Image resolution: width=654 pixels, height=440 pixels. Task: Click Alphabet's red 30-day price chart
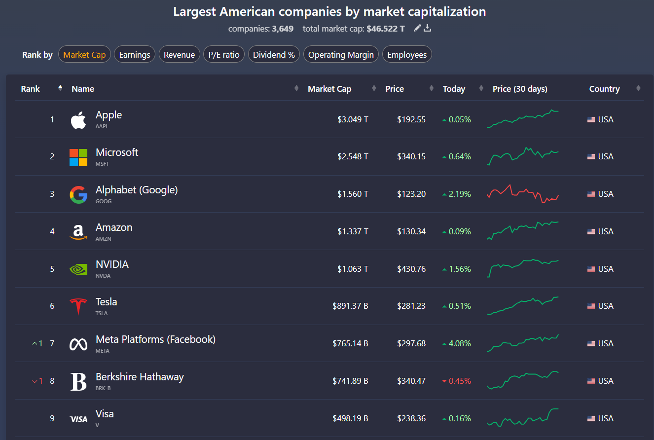coord(523,193)
